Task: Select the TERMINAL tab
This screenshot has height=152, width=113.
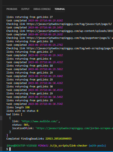Action: click(60, 9)
